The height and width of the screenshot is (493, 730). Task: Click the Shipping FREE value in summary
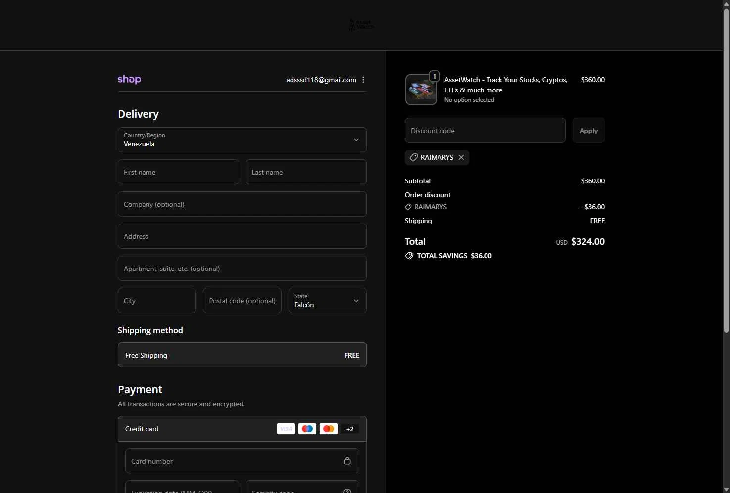[597, 221]
